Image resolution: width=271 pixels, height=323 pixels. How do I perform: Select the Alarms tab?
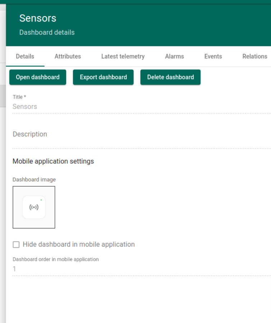pyautogui.click(x=174, y=56)
